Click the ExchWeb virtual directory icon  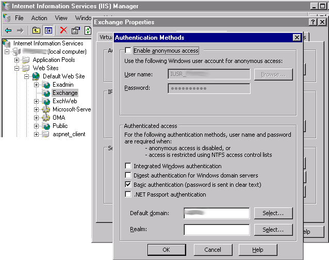pyautogui.click(x=46, y=101)
